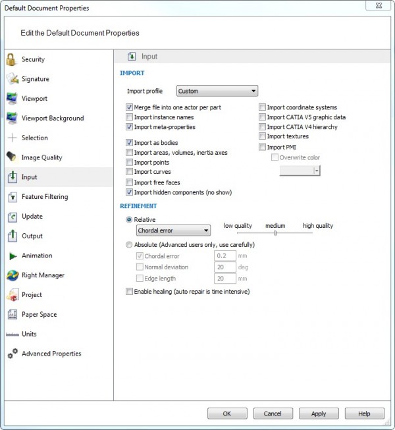395x430 pixels.
Task: Open the Advanced Properties page
Action: point(59,354)
